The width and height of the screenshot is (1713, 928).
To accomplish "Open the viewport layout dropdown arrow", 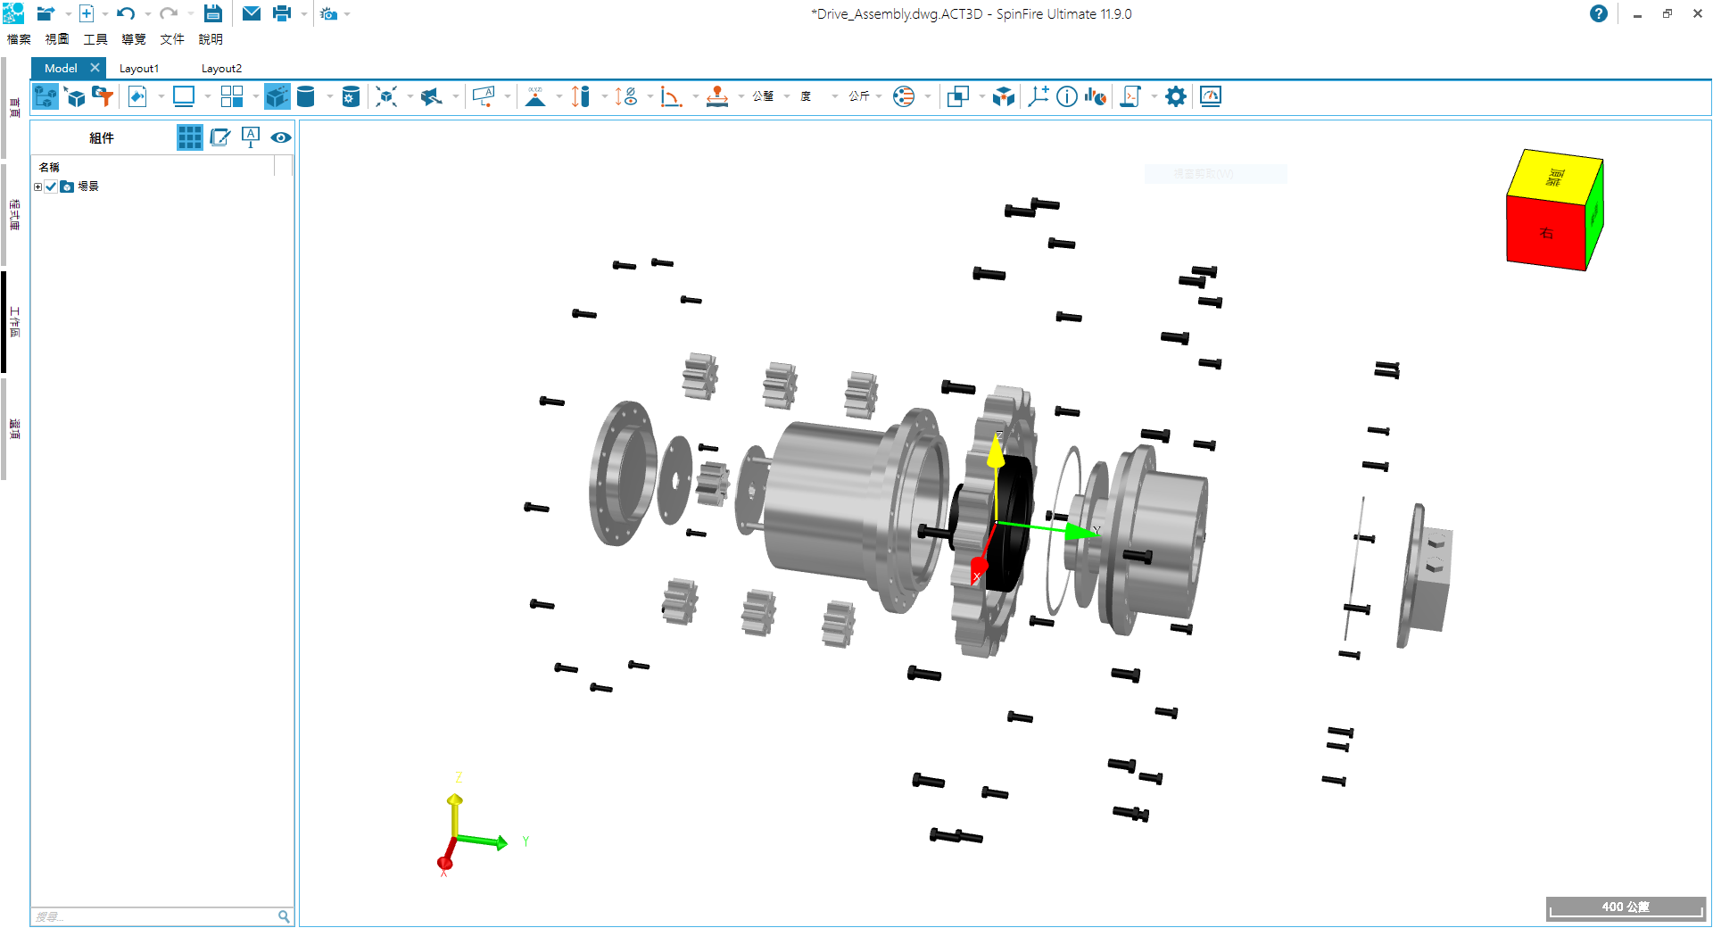I will coord(256,96).
